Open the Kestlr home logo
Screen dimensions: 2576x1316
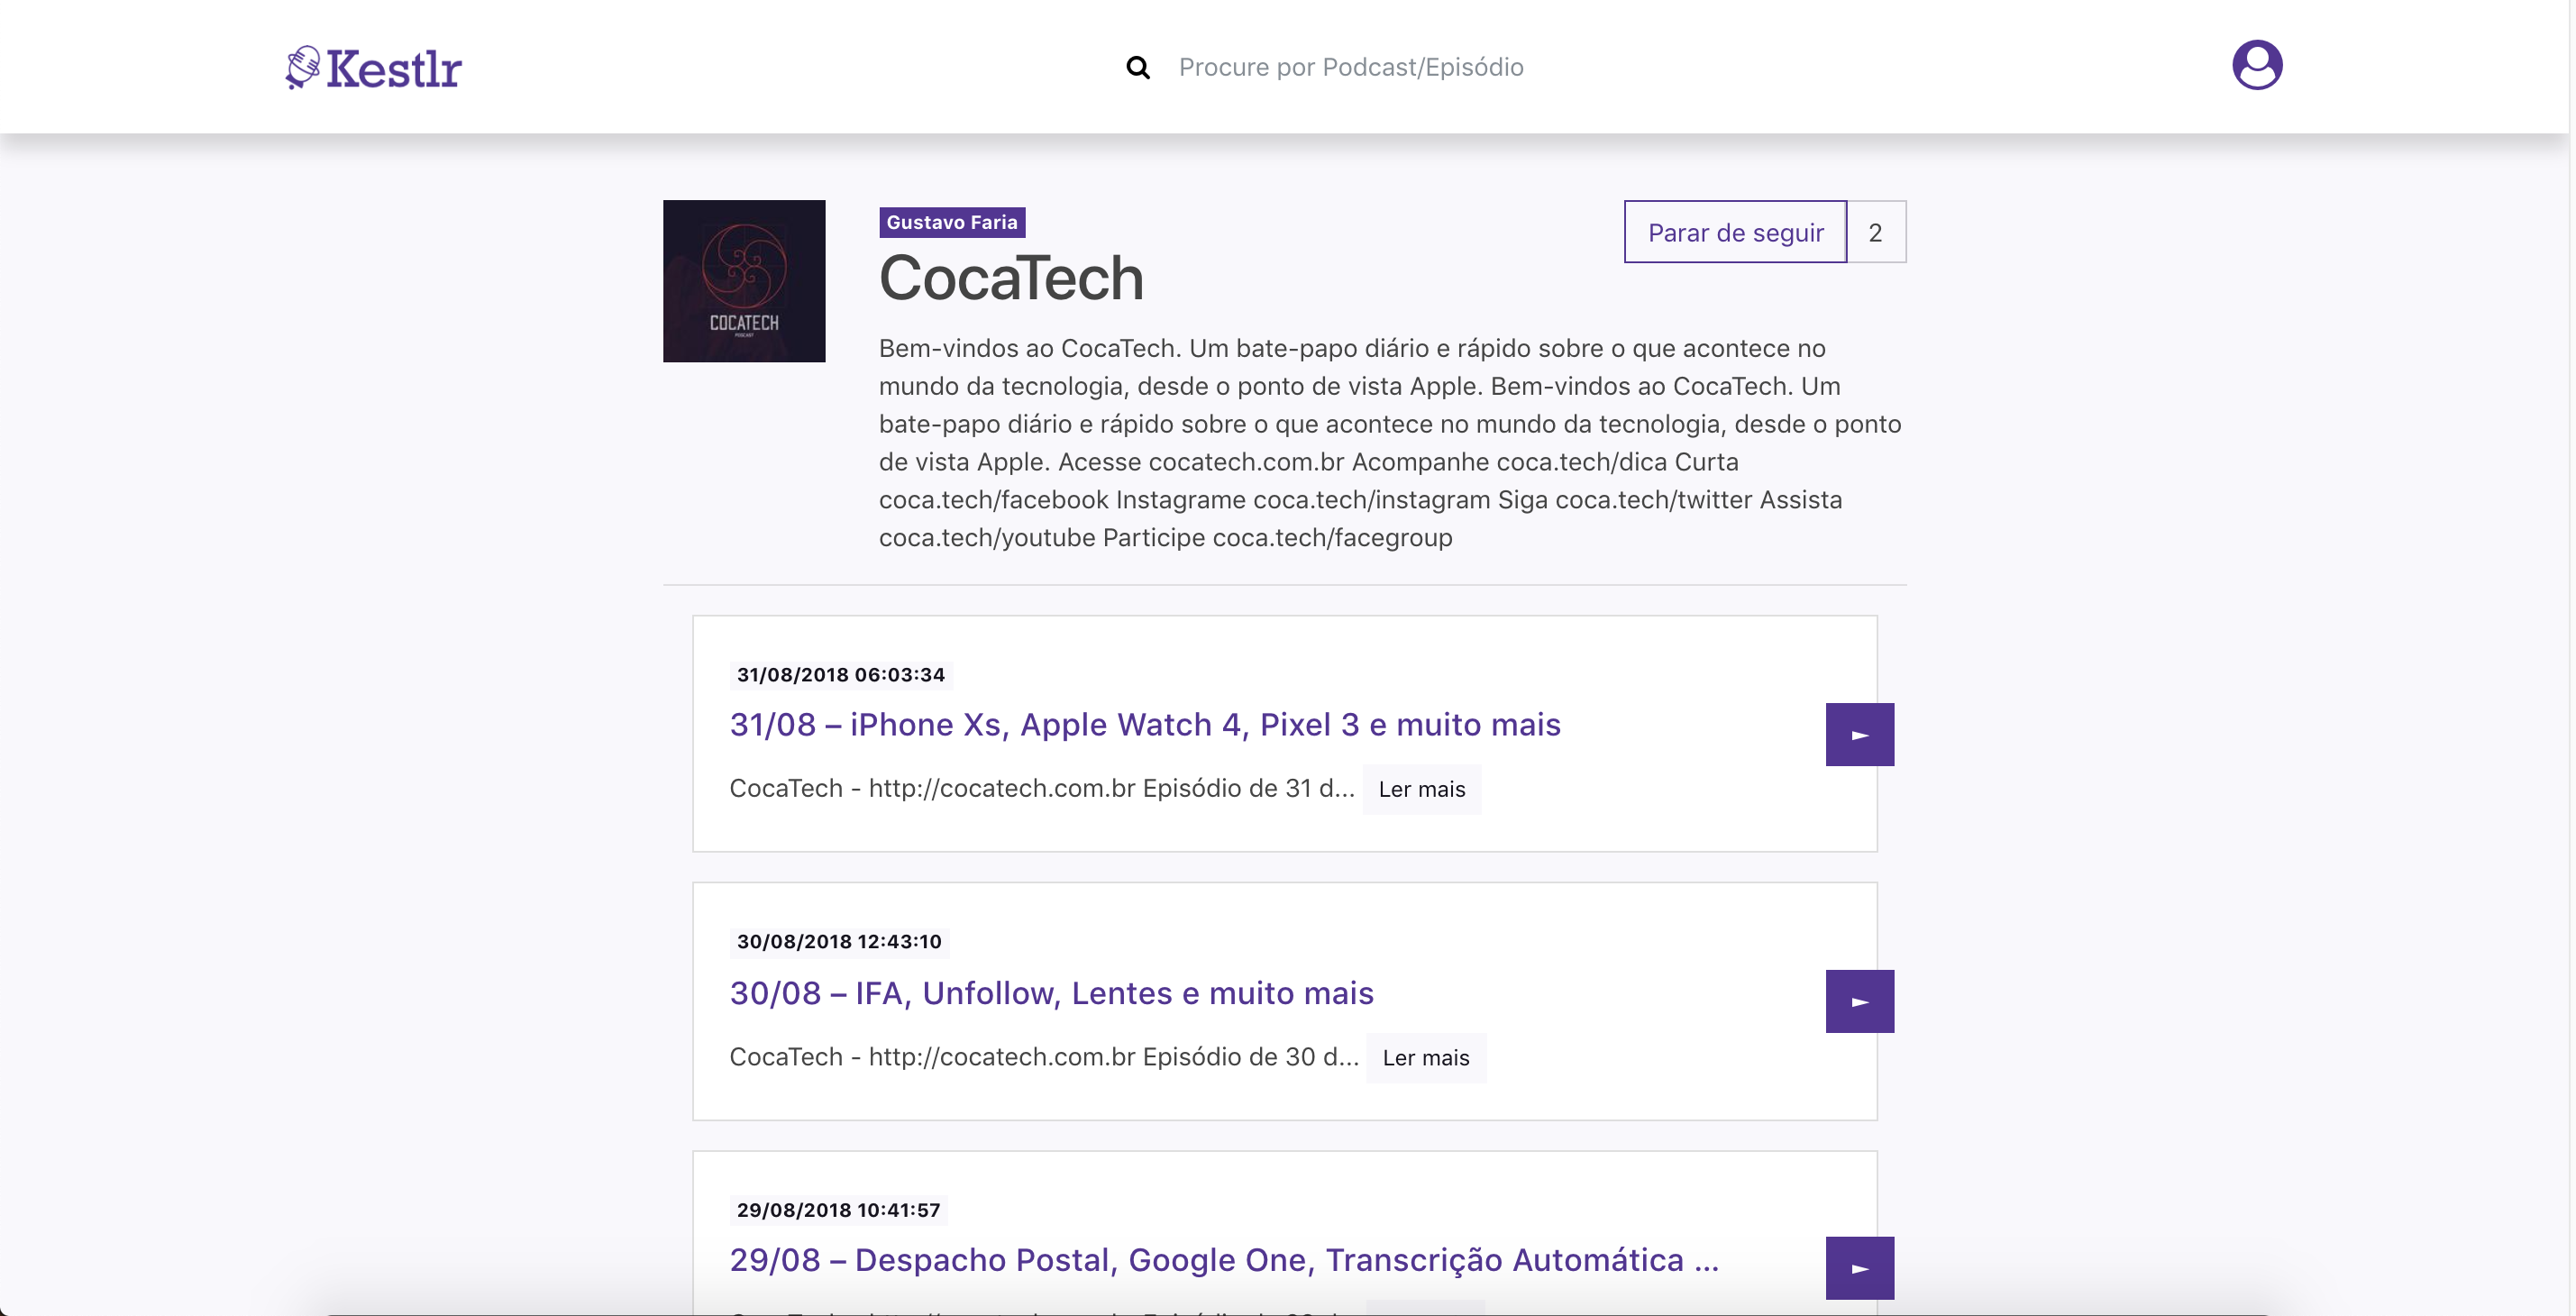point(373,67)
